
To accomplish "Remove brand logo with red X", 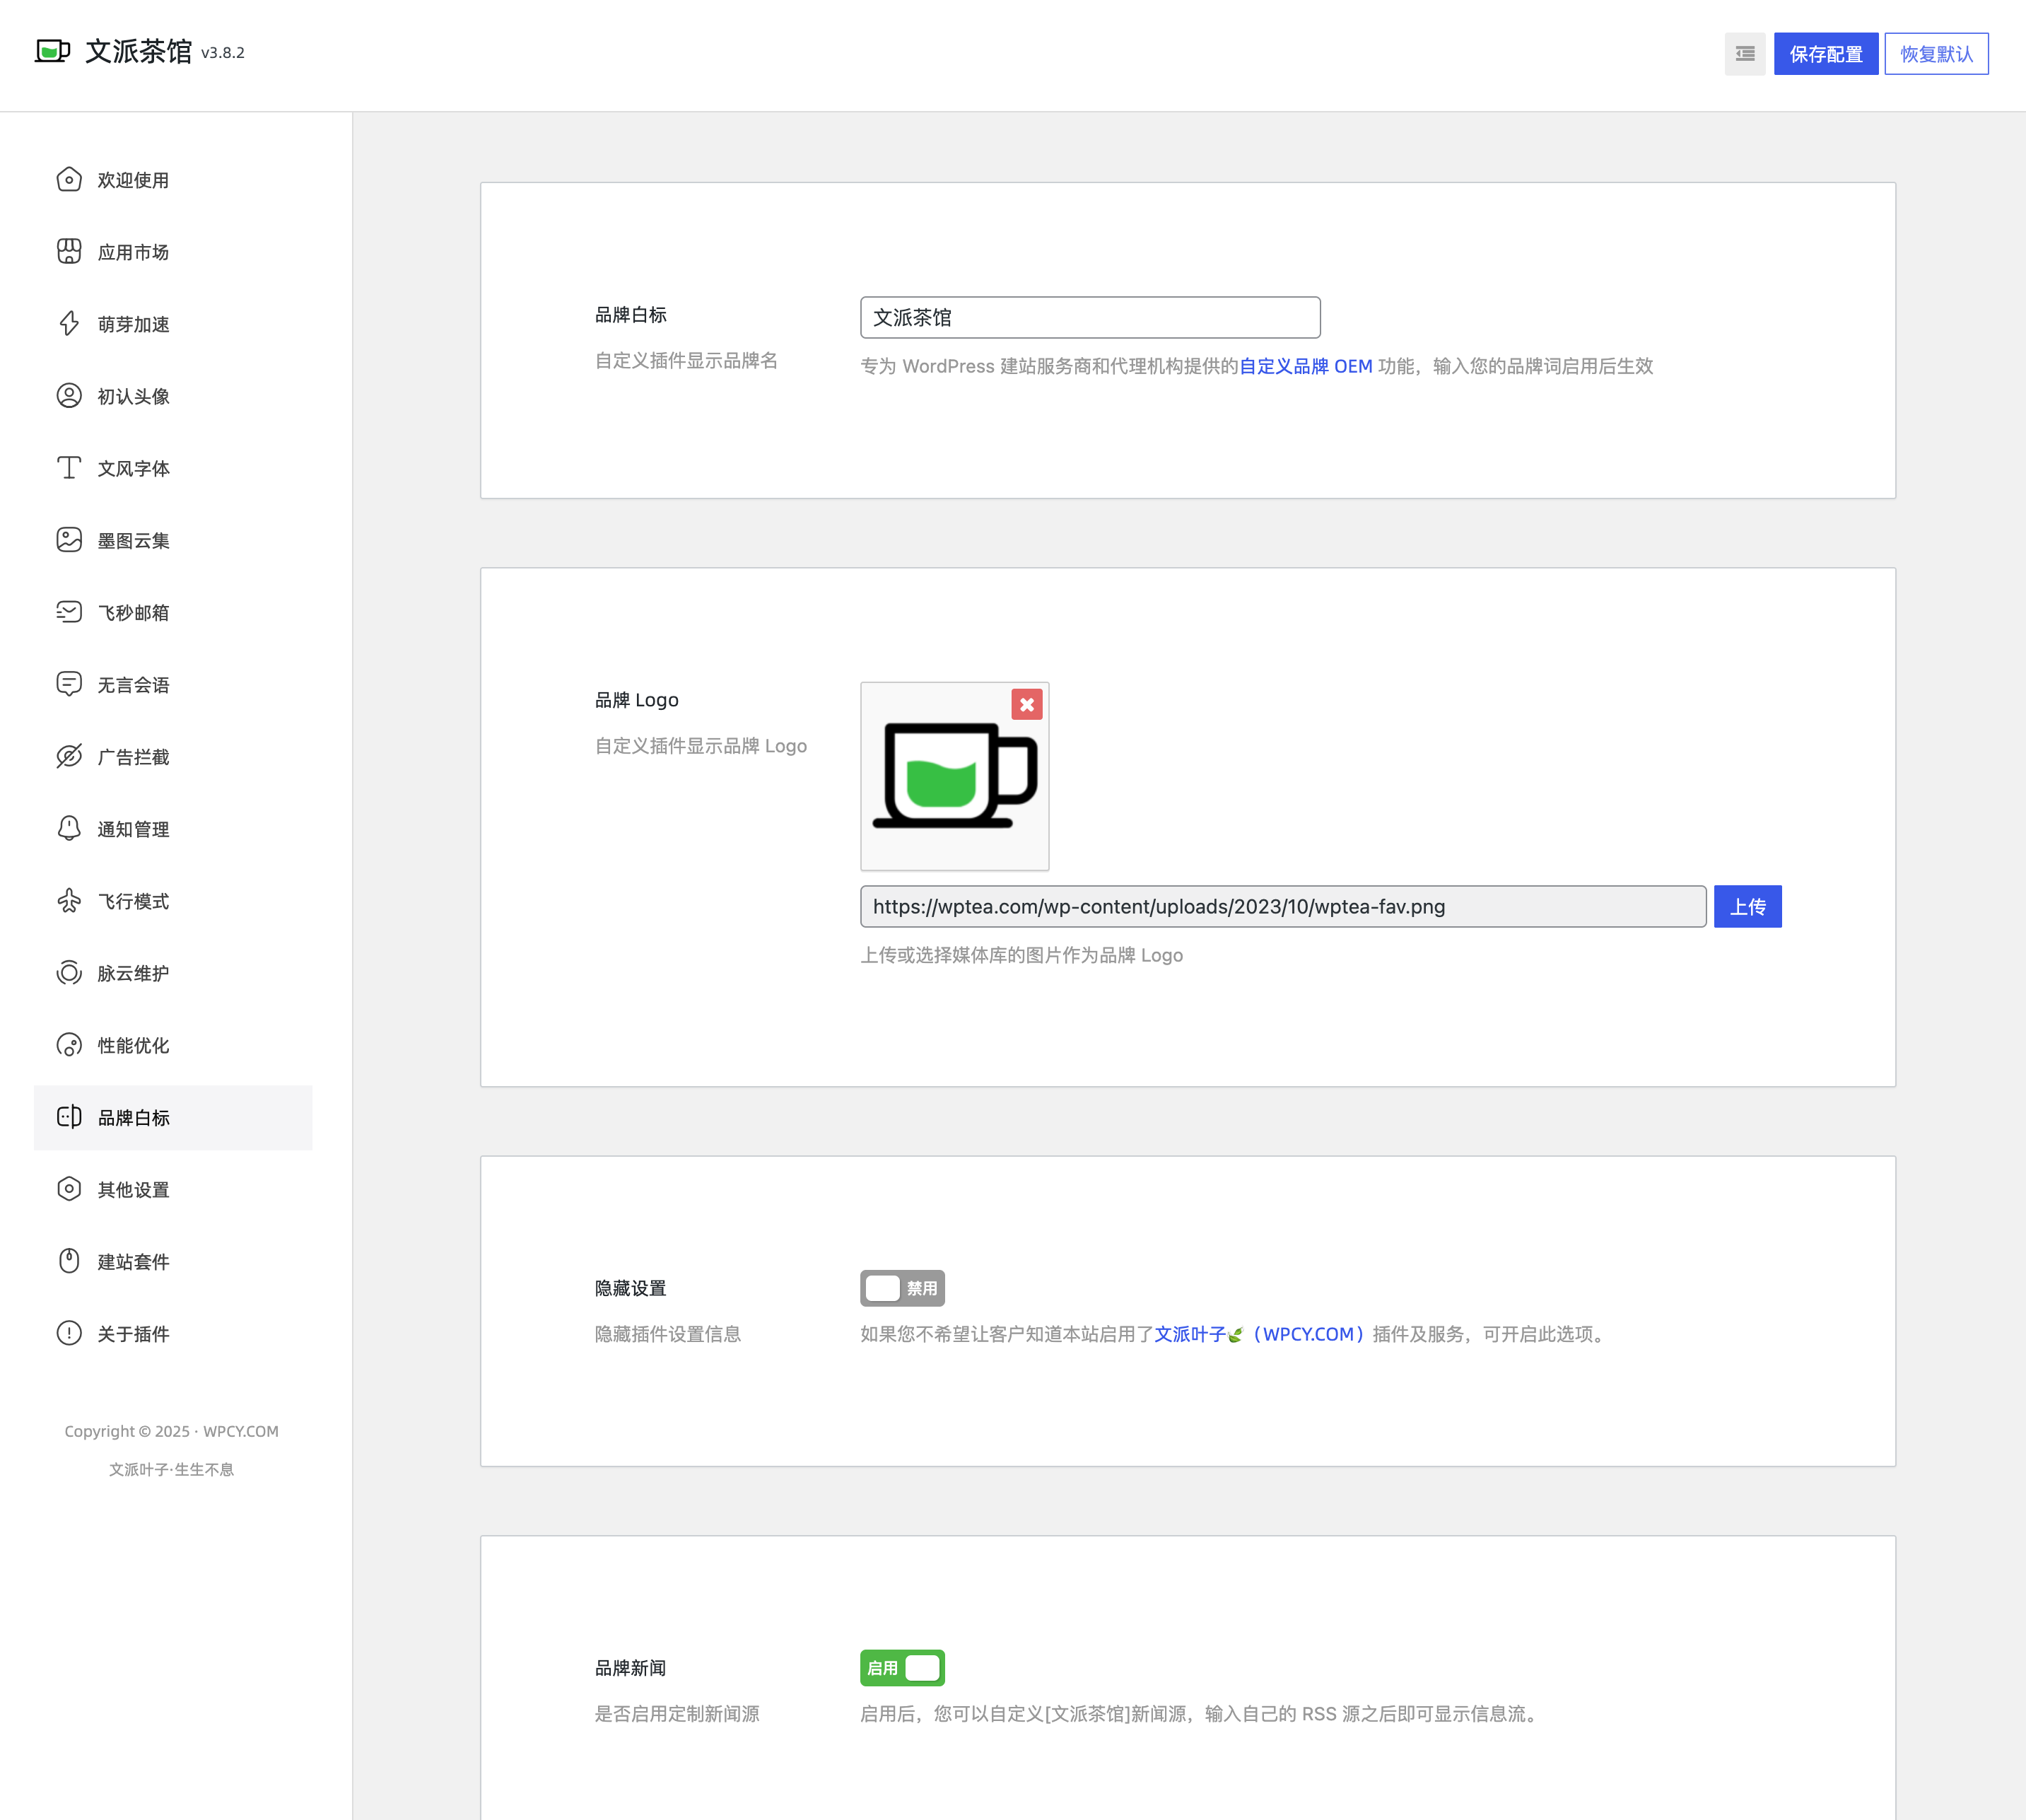I will click(1026, 704).
